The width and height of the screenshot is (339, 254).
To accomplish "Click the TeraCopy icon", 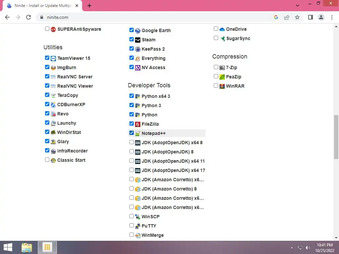I will 53,96.
